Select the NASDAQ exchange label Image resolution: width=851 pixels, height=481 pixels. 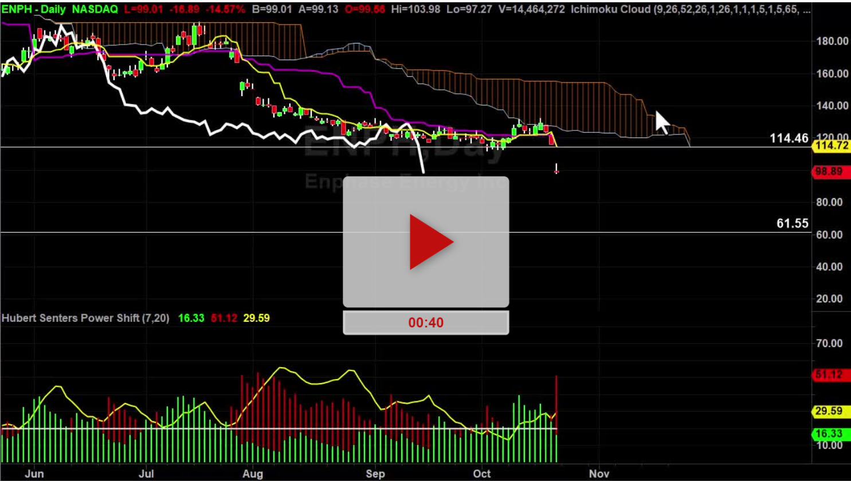(95, 9)
